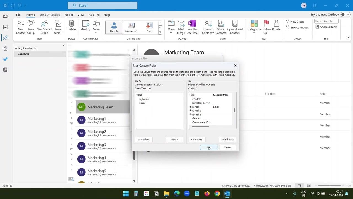Select Email value in source list
The image size is (353, 199).
pos(142,103)
